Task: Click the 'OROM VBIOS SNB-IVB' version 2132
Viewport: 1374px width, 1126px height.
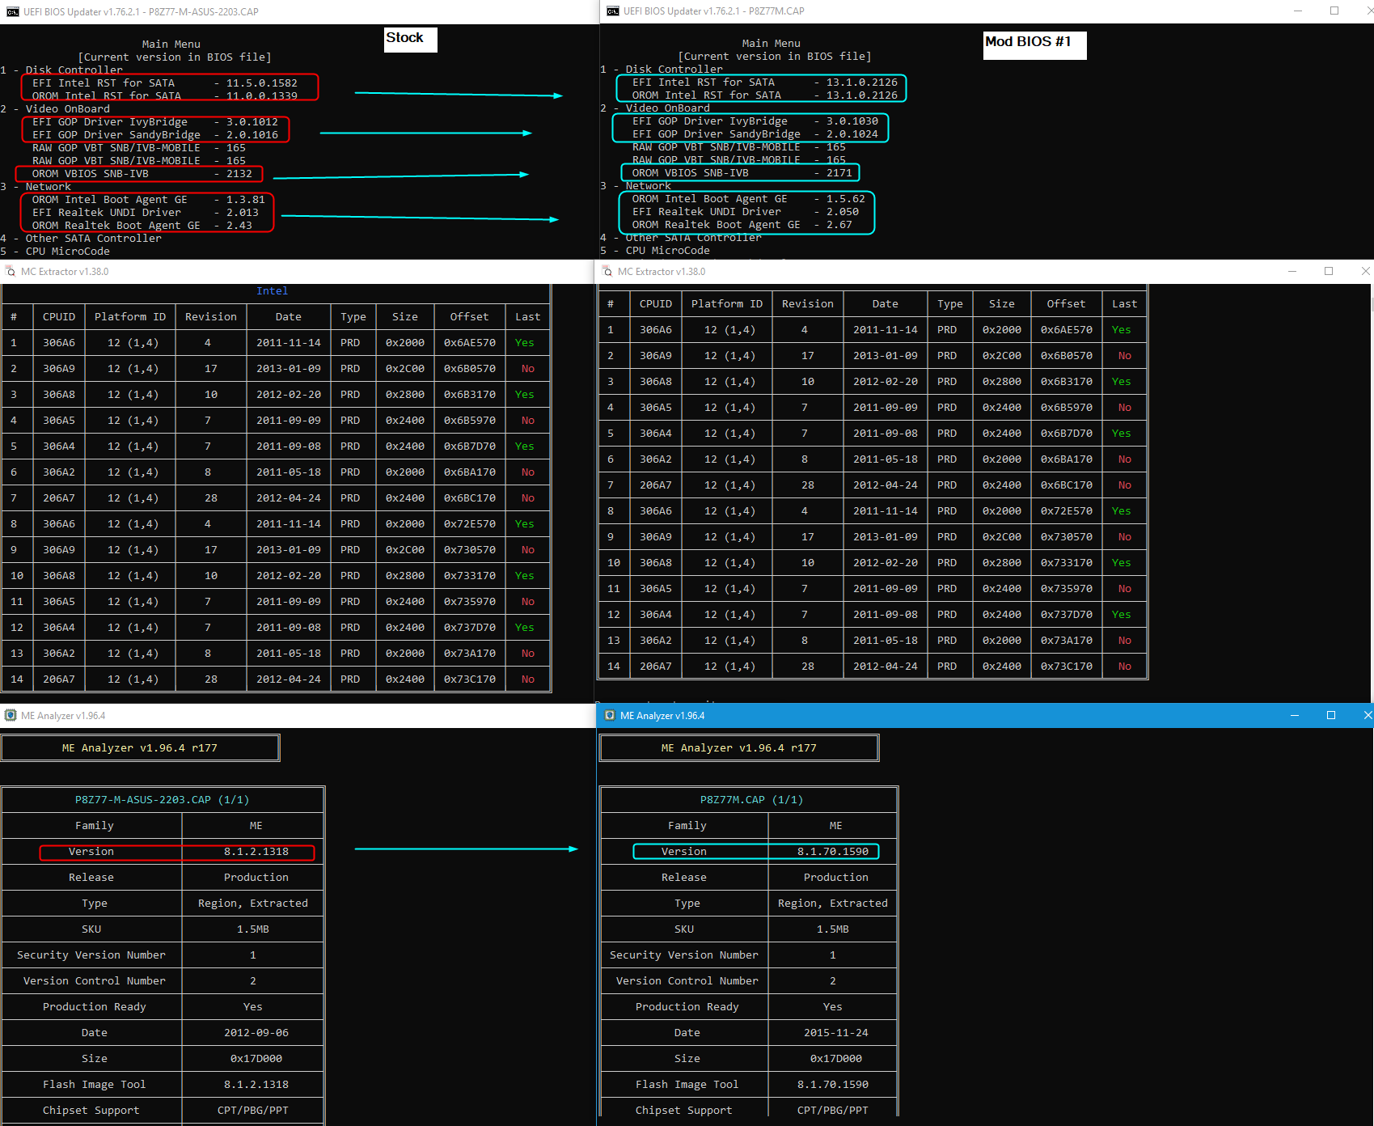Action: coord(239,174)
